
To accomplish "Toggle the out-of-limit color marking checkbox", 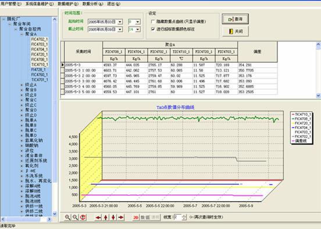I will (153, 29).
